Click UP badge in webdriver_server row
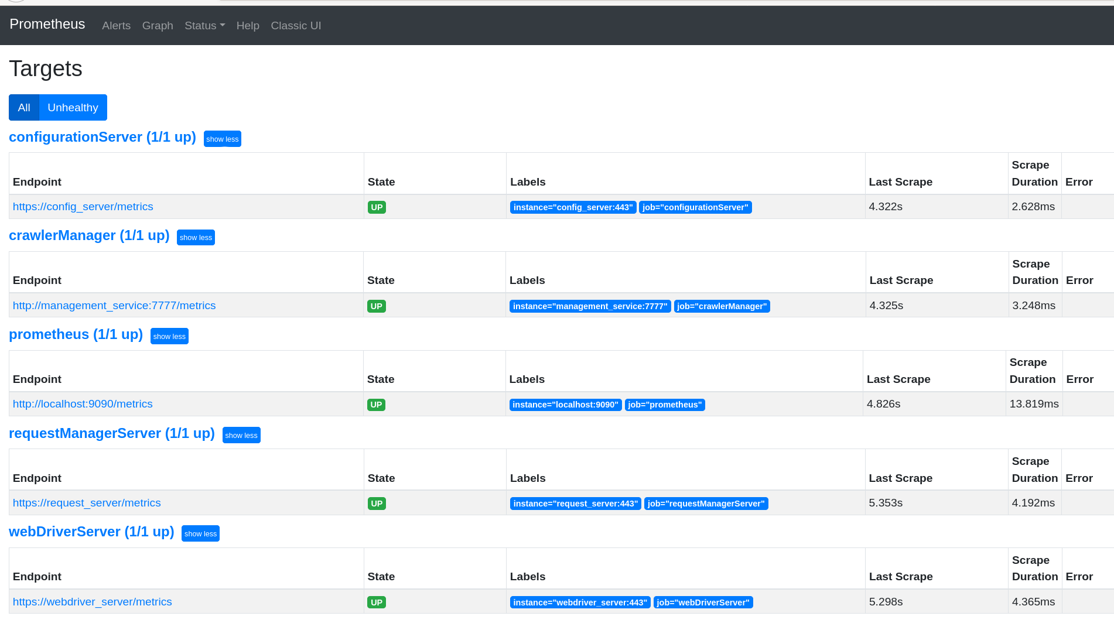The width and height of the screenshot is (1114, 623). (x=377, y=603)
